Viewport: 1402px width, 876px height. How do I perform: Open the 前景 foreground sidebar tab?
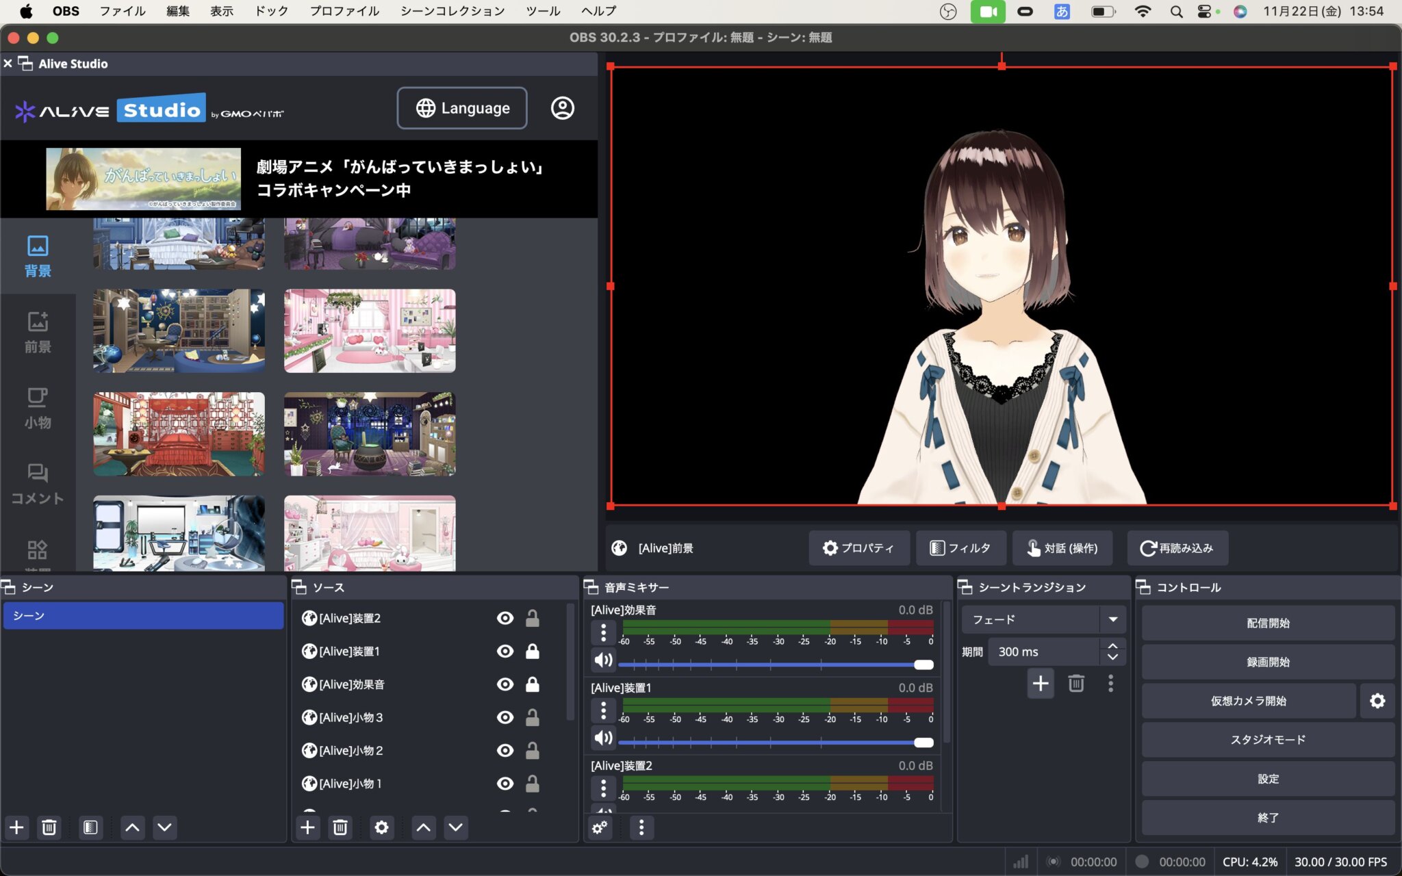[38, 332]
